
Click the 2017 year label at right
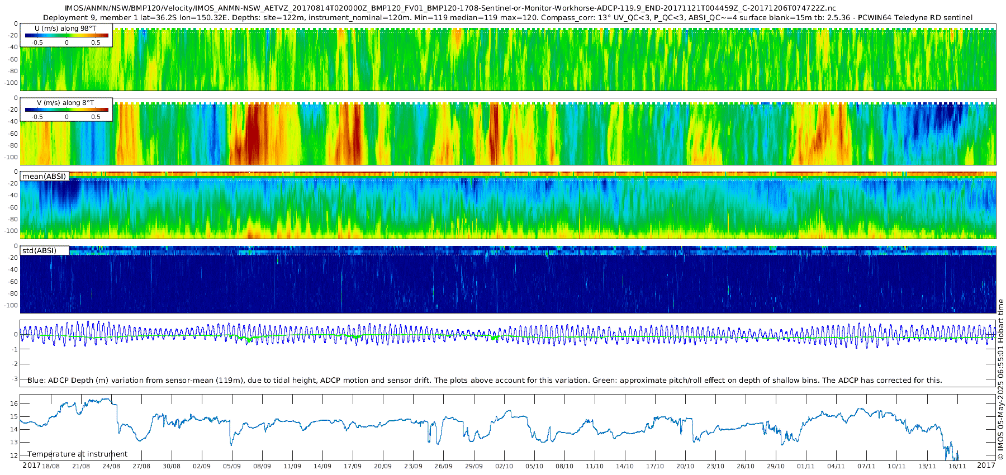986,465
